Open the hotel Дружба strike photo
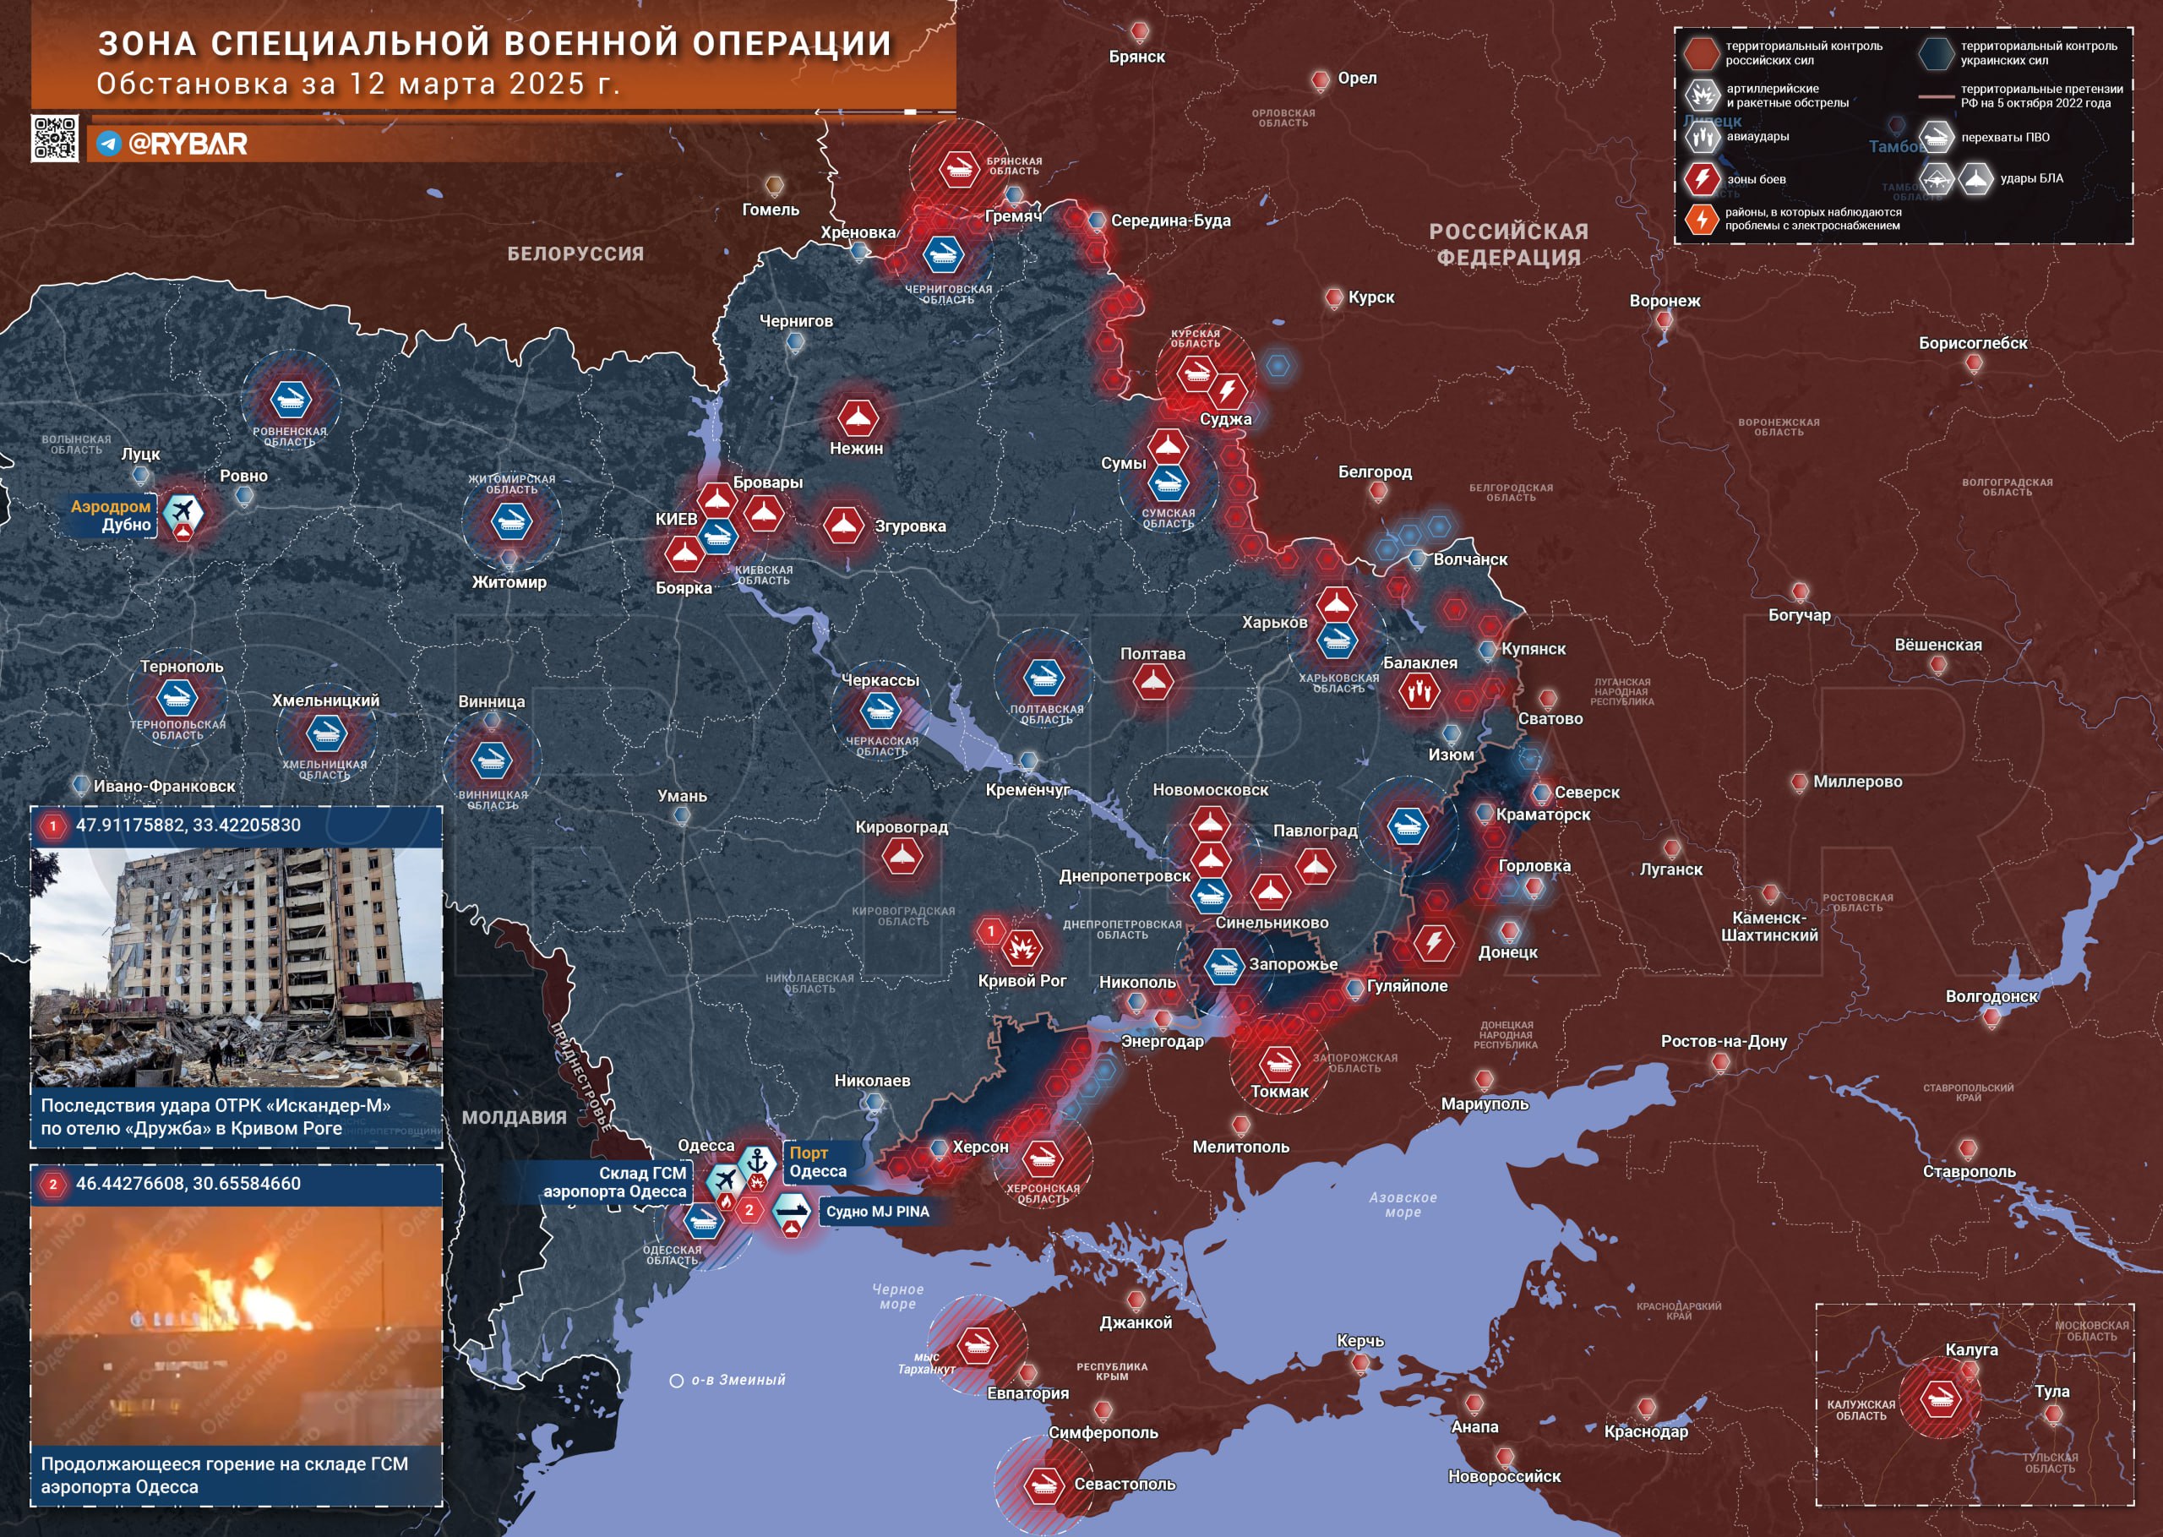The width and height of the screenshot is (2163, 1537). 237,967
